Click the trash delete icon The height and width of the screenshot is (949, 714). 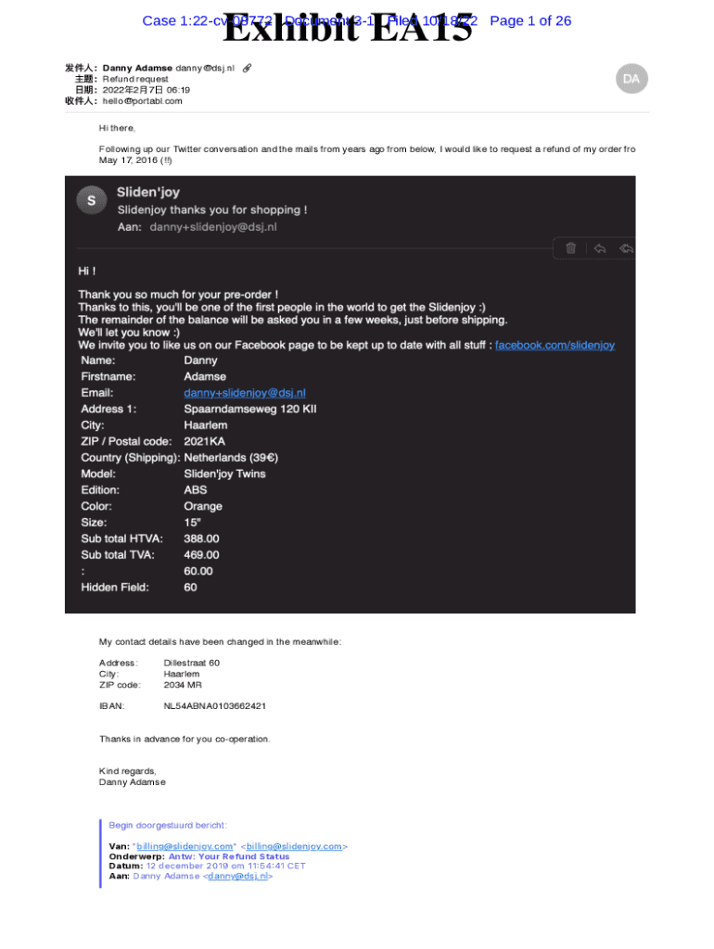pos(571,247)
